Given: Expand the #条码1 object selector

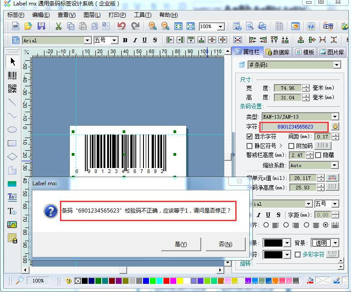Looking at the screenshot, I should coord(336,65).
